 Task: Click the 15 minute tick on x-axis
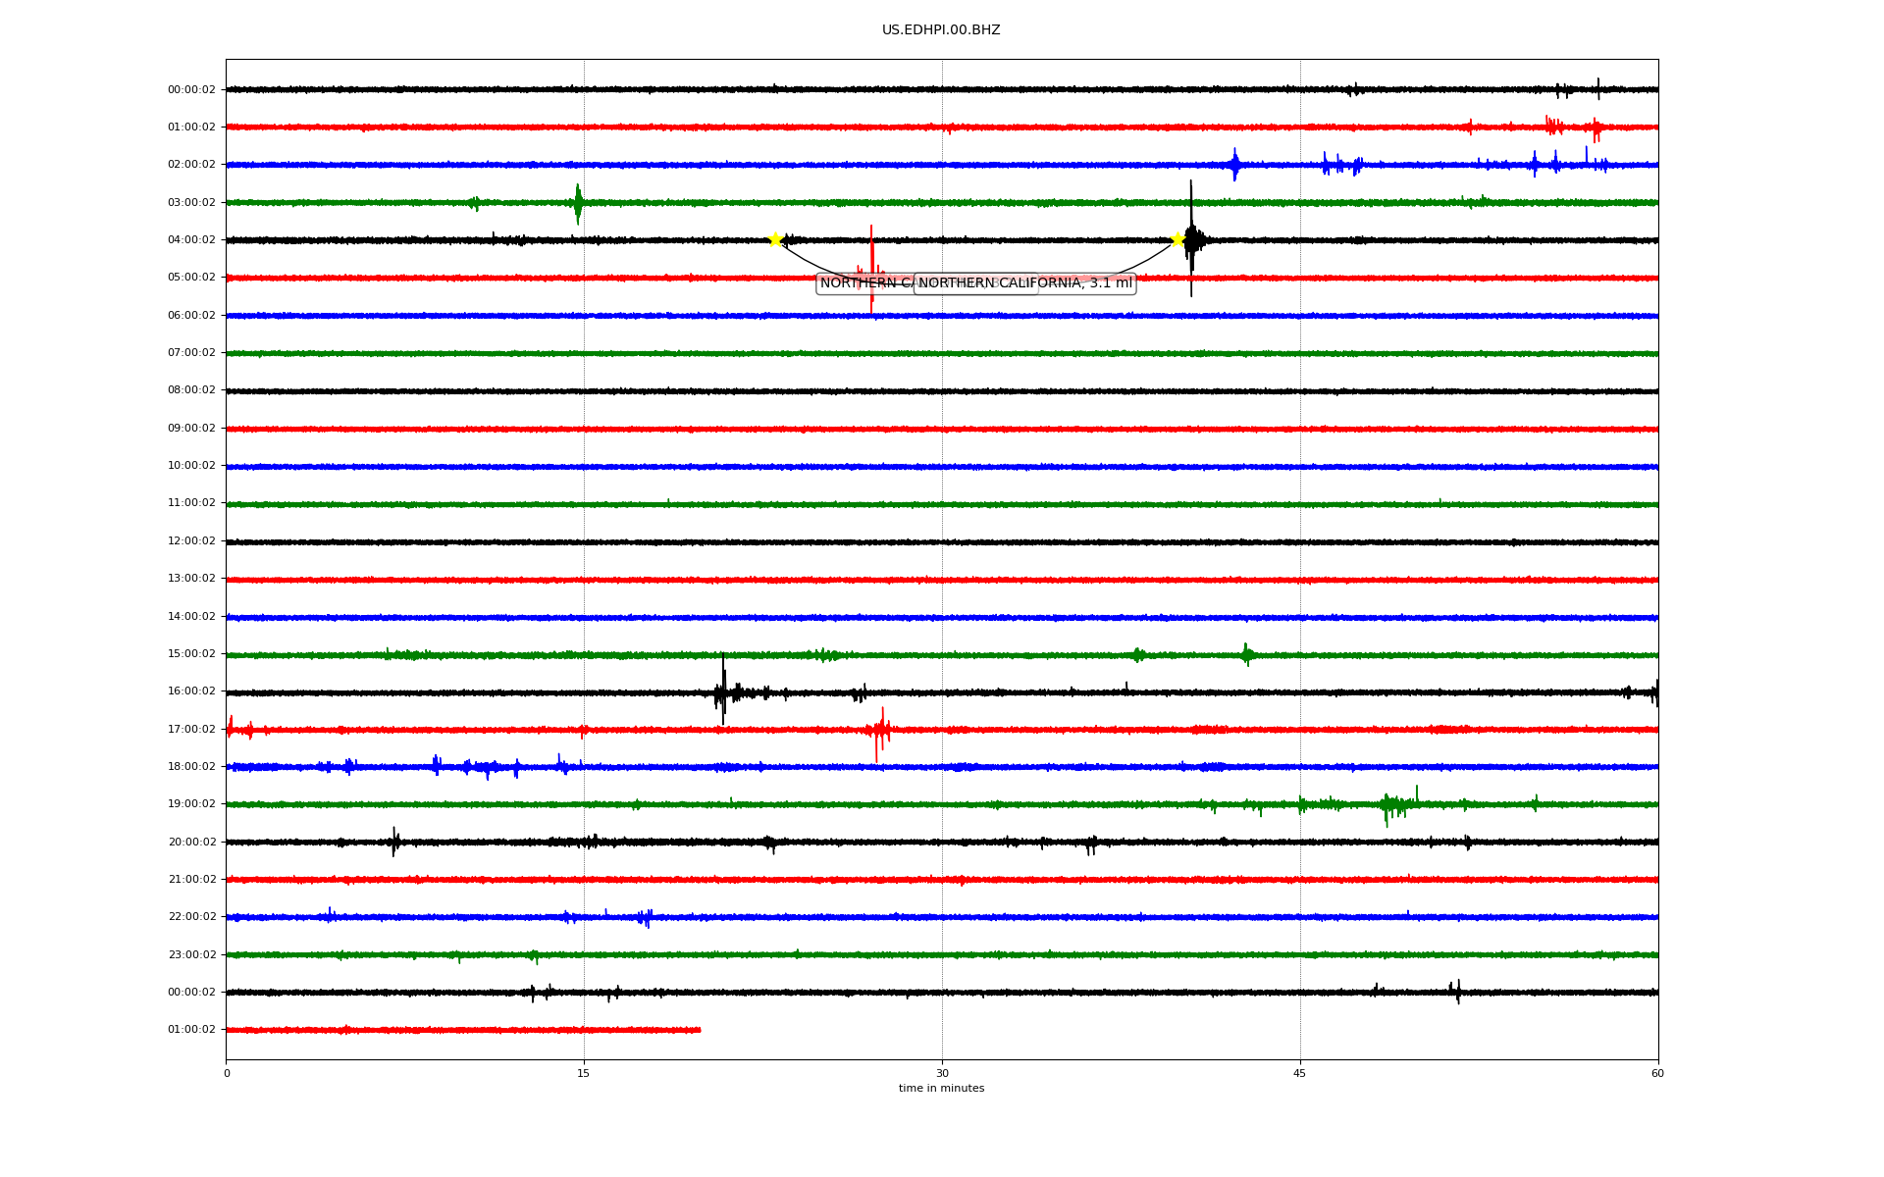[x=584, y=1073]
